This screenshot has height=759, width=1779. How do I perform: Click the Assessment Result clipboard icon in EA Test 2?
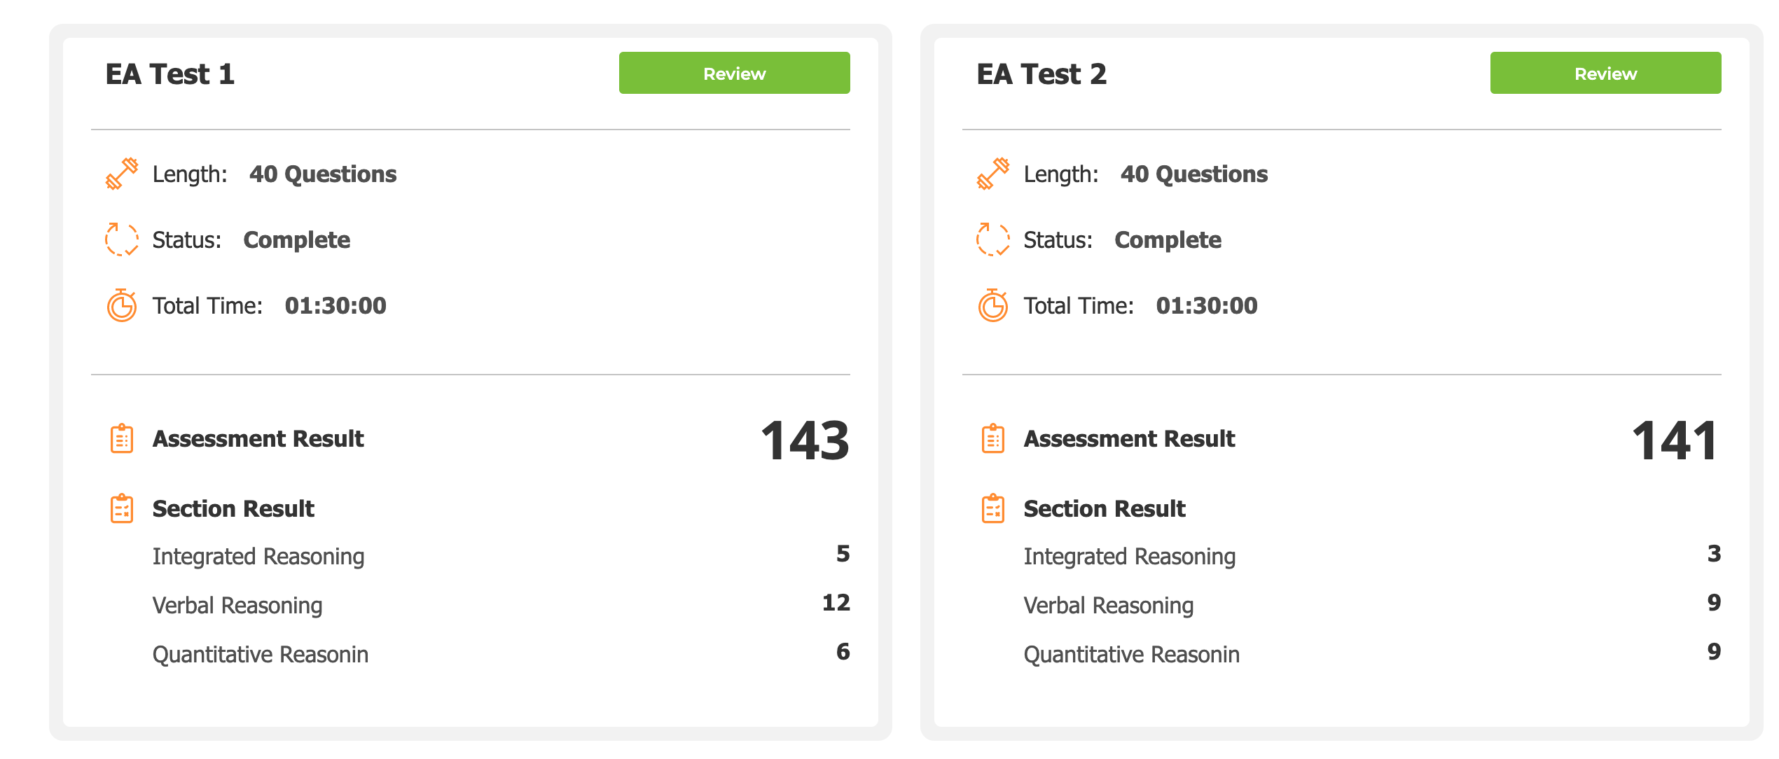pos(993,438)
